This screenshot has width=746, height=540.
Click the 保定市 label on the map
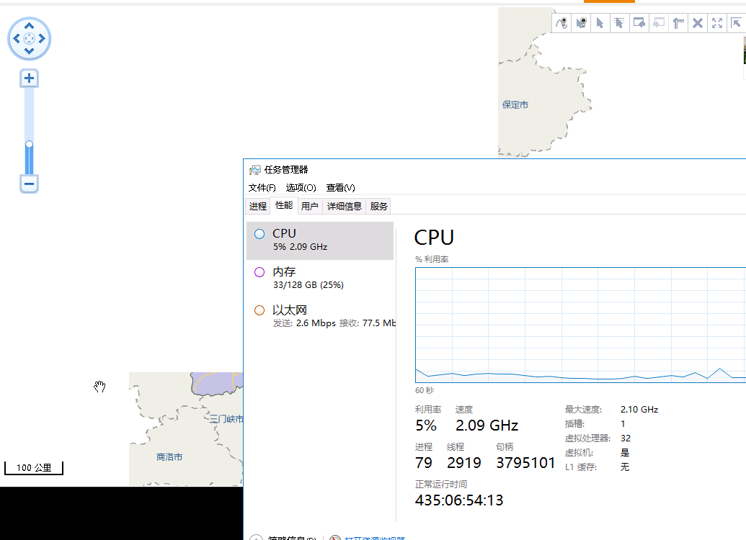pos(515,105)
